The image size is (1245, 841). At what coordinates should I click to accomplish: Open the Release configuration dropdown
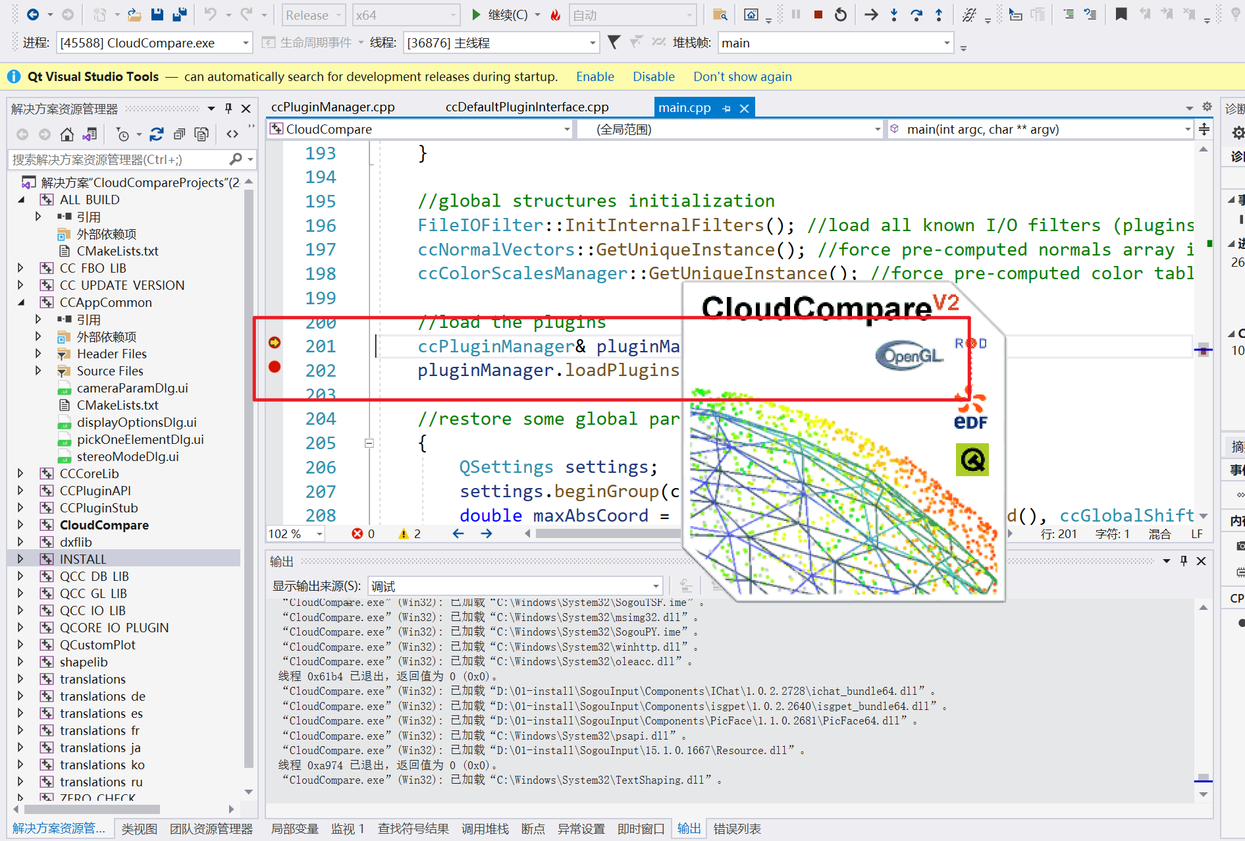click(x=313, y=15)
